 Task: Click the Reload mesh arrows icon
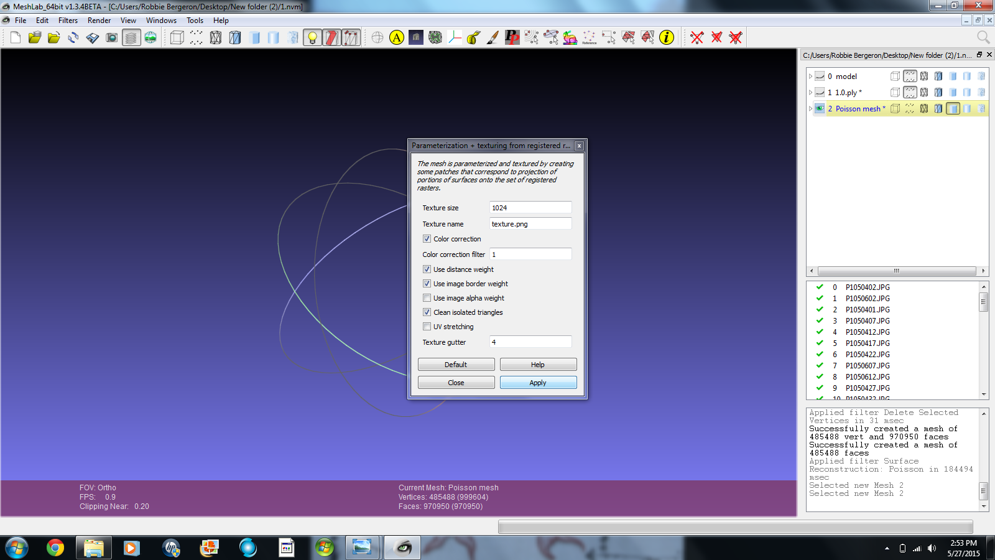pyautogui.click(x=73, y=37)
